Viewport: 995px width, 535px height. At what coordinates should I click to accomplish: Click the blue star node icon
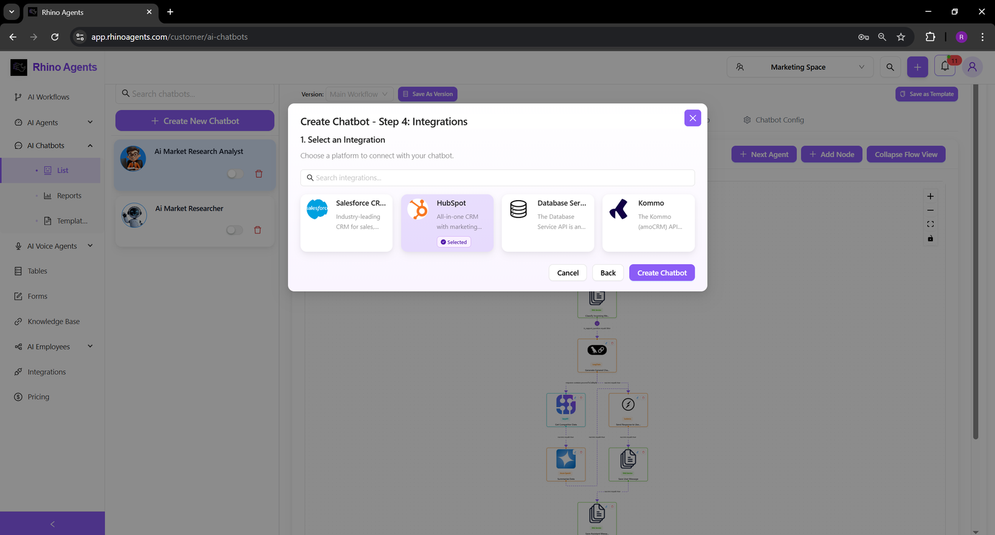[566, 459]
